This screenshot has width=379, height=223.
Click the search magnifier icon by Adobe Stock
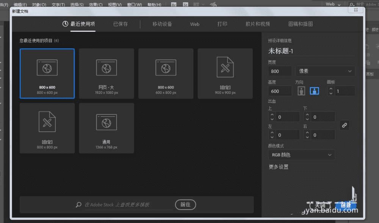78,205
